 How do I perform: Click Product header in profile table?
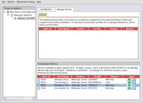tap(80, 29)
